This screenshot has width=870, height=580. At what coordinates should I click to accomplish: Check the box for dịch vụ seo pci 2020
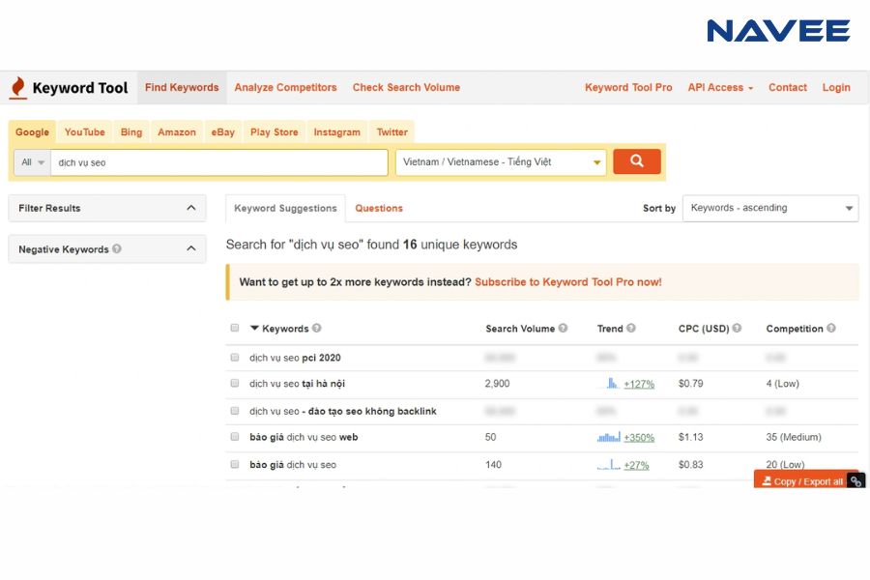pos(235,357)
